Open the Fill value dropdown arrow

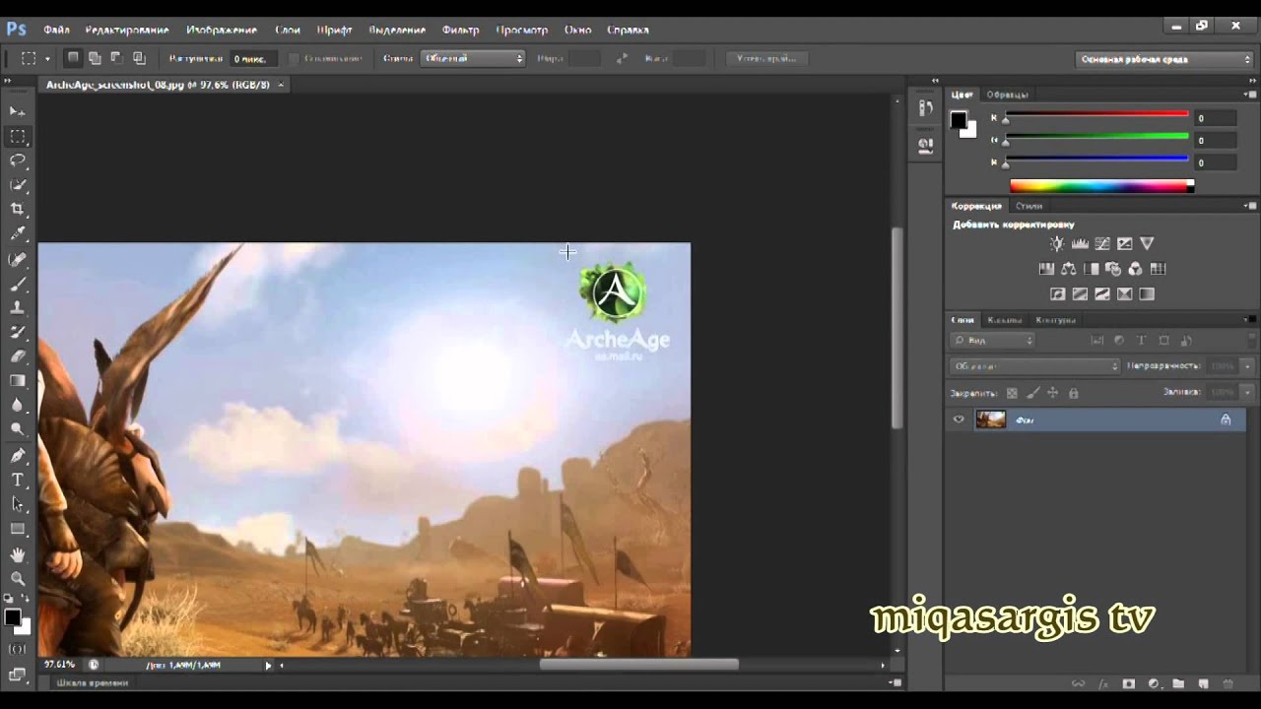(x=1247, y=392)
